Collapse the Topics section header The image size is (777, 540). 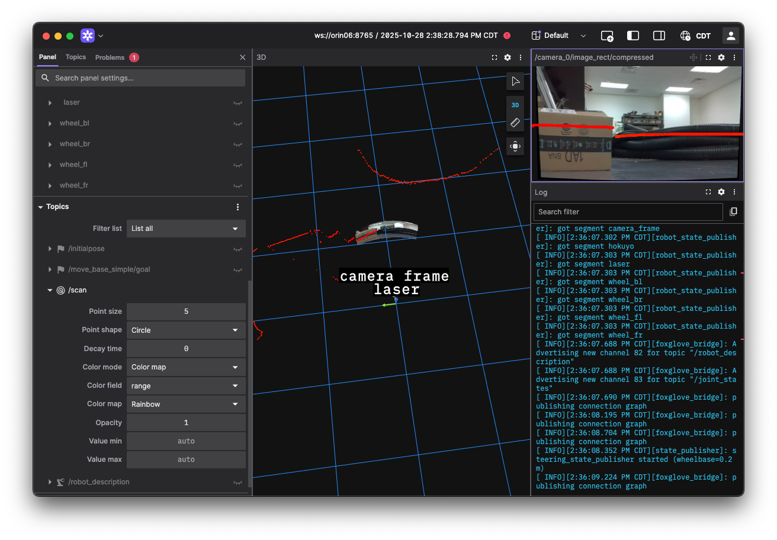click(41, 207)
